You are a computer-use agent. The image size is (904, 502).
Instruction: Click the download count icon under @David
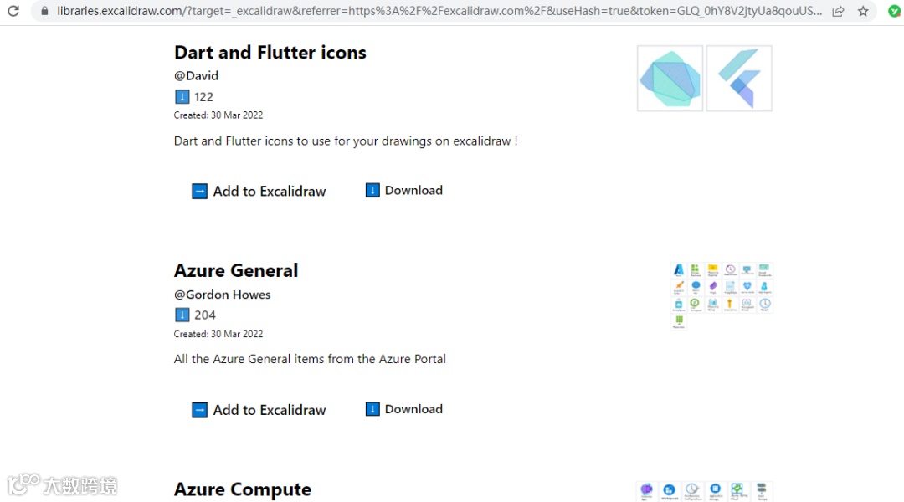[182, 96]
